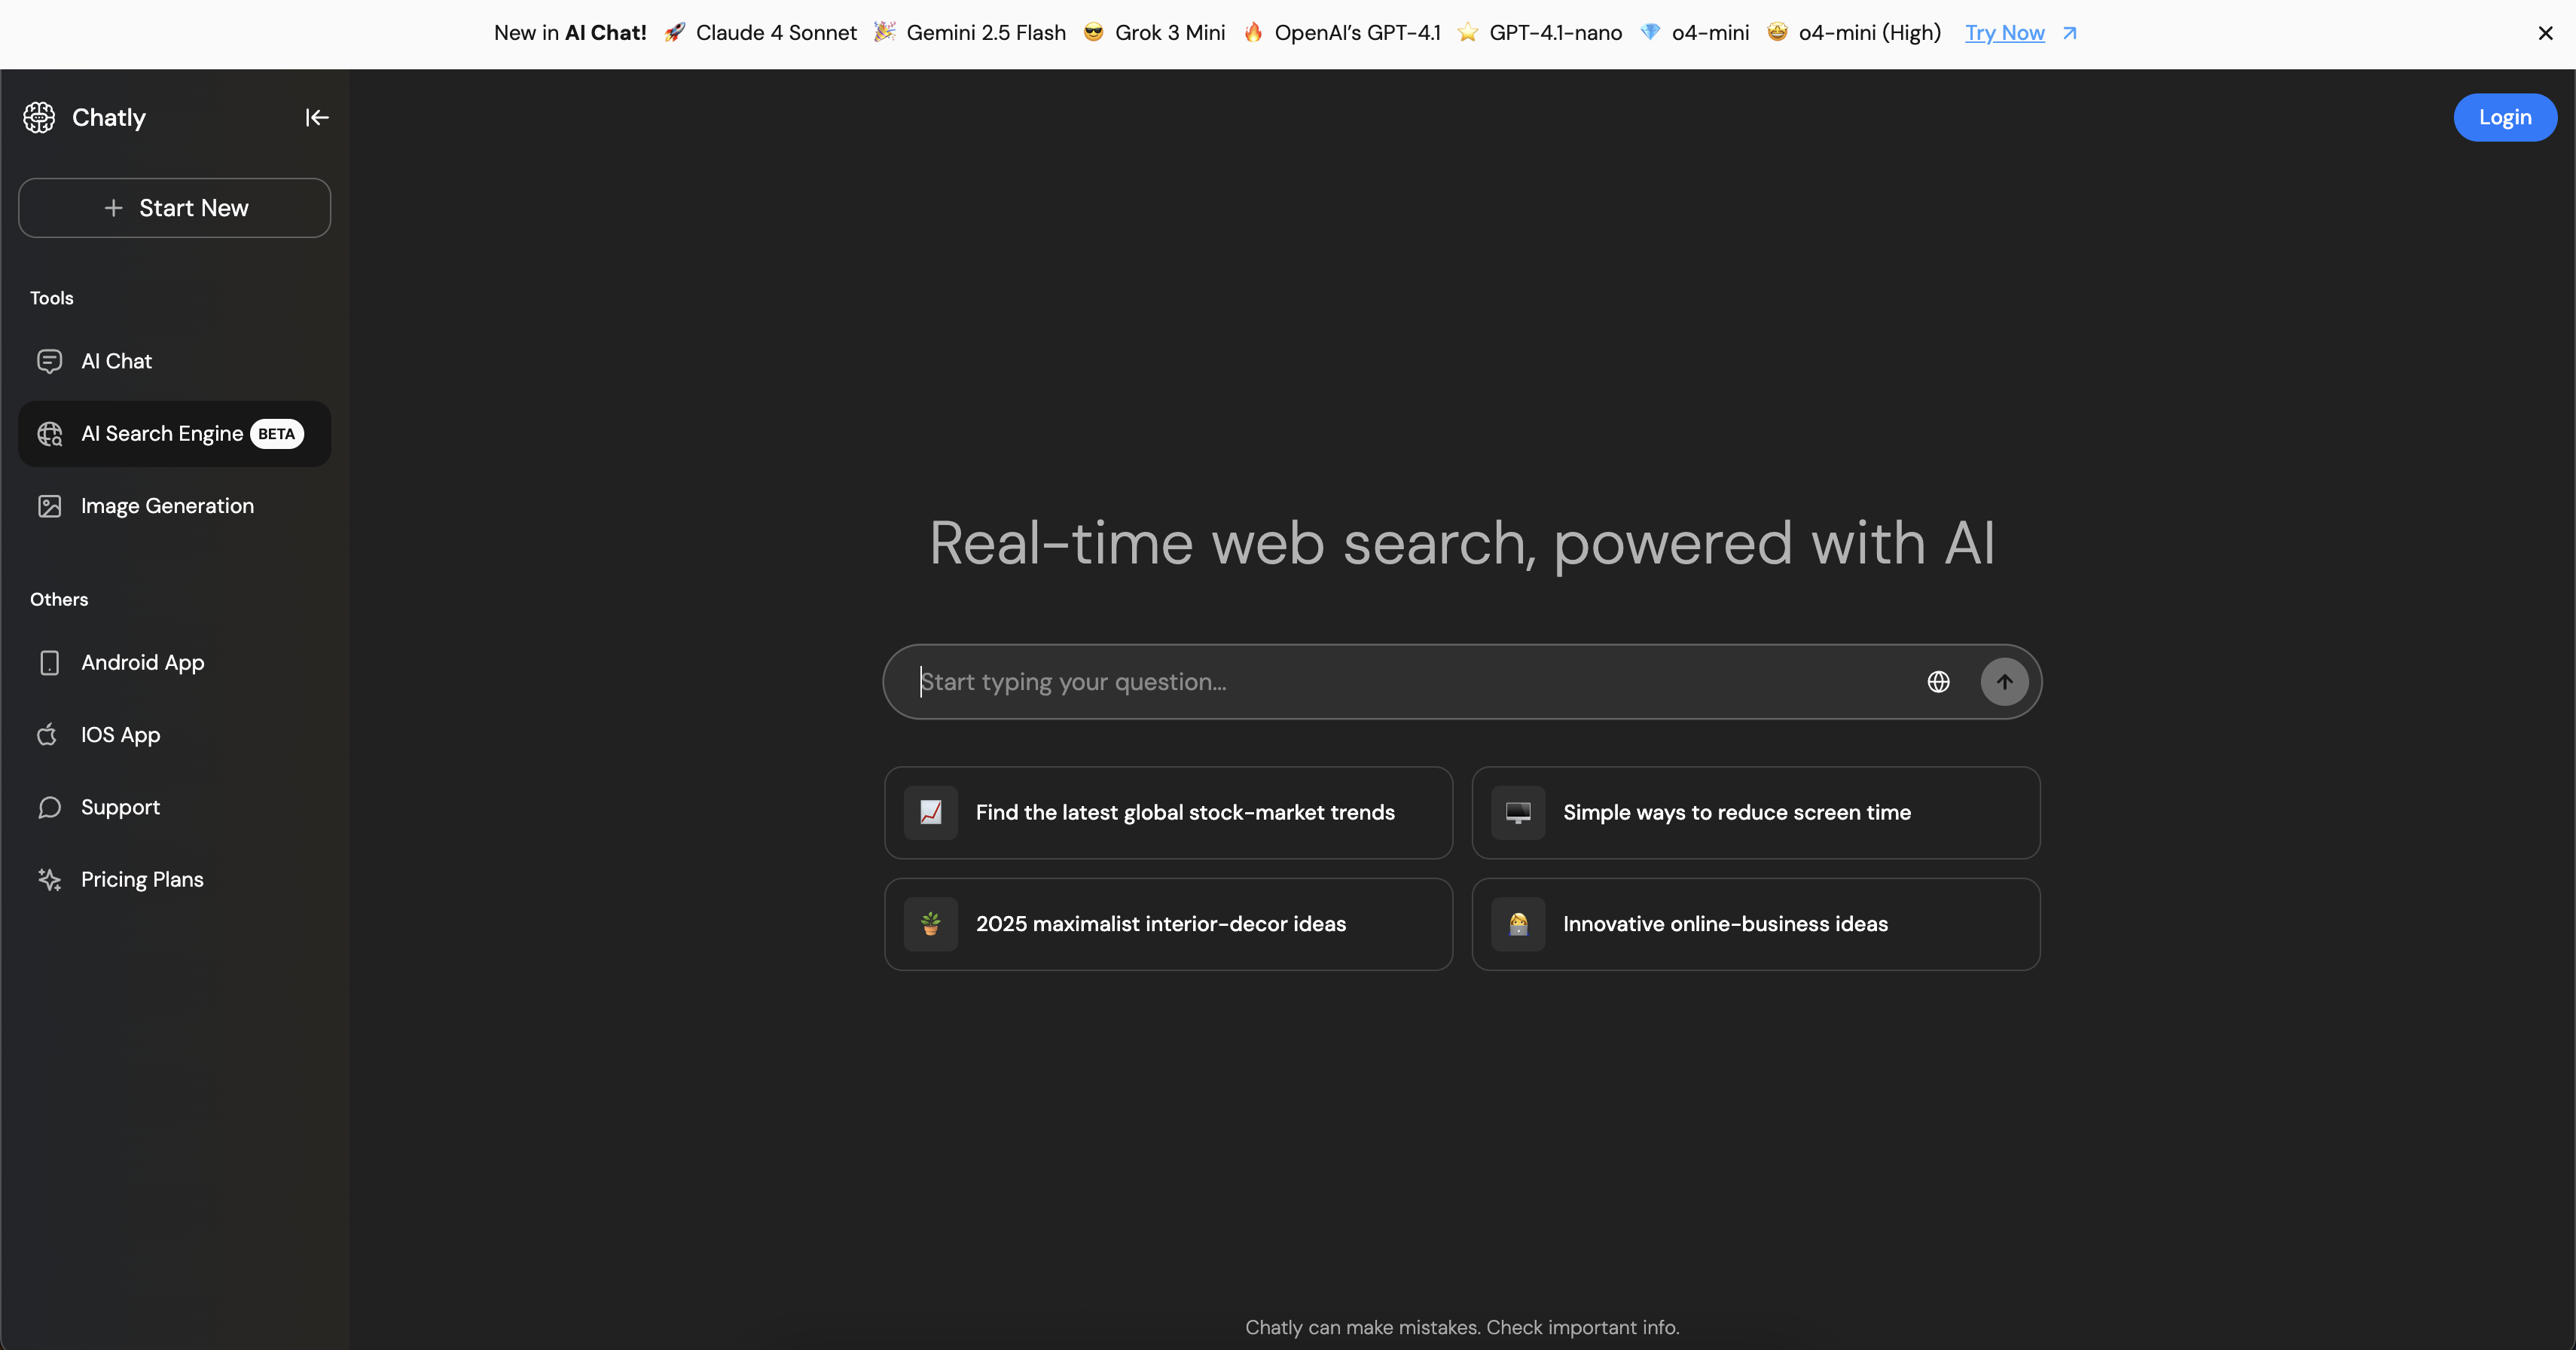The height and width of the screenshot is (1350, 2576).
Task: Click the Support chat bubble icon
Action: pyautogui.click(x=49, y=807)
